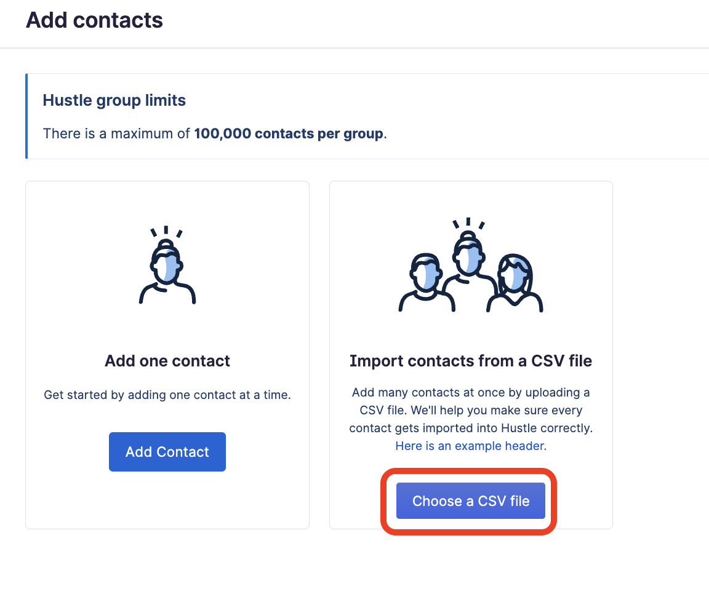Click the long-haired person in the group illustration

(x=516, y=283)
